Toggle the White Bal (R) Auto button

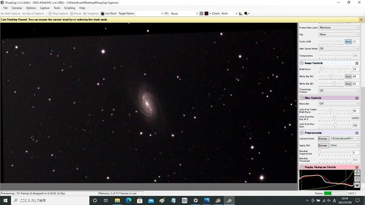click(348, 77)
